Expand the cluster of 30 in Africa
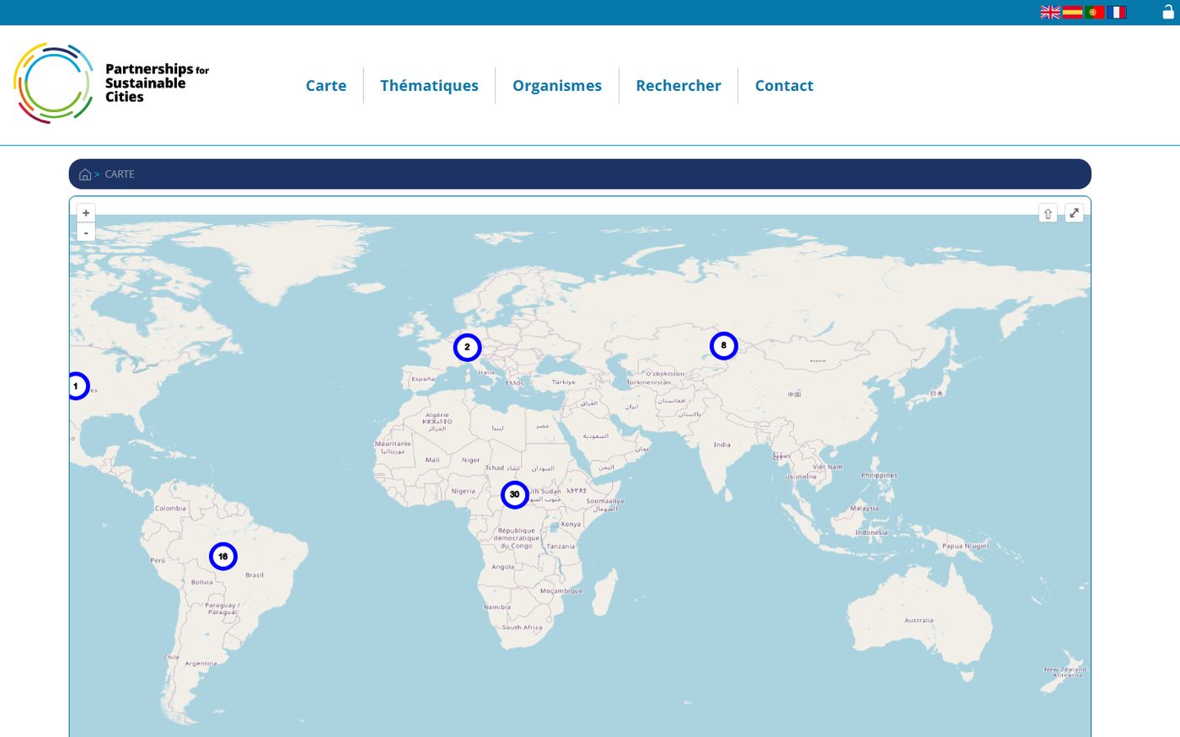This screenshot has width=1180, height=737. coord(514,494)
